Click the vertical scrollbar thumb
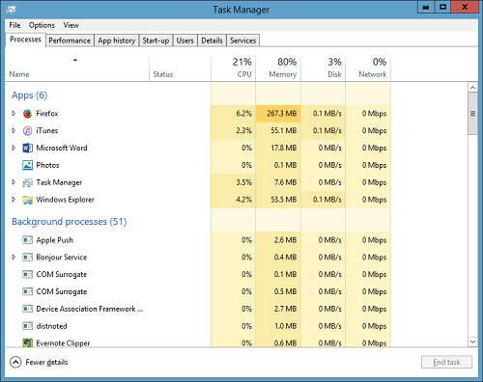Image resolution: width=483 pixels, height=382 pixels. click(472, 114)
